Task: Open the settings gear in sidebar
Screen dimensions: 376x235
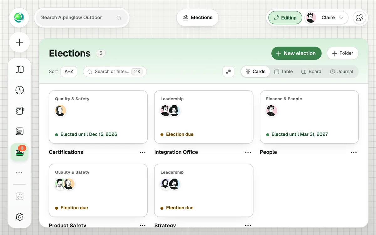Action: coord(19,217)
